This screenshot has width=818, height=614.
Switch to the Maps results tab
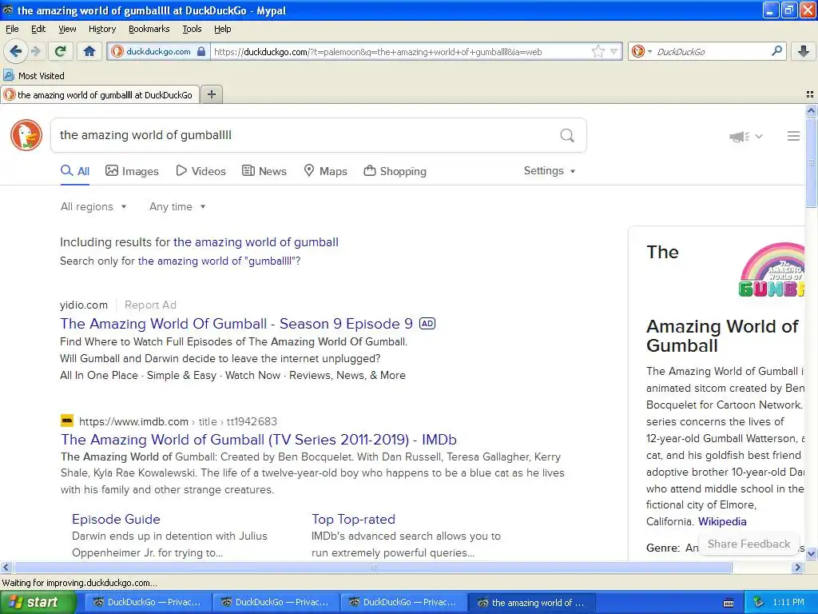[326, 171]
